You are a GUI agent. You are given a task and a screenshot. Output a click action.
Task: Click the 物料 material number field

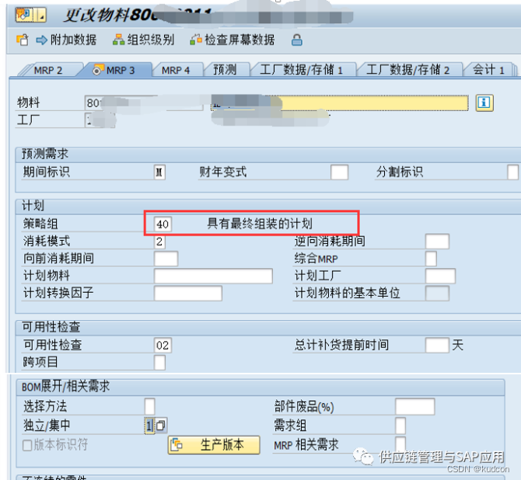pyautogui.click(x=144, y=103)
